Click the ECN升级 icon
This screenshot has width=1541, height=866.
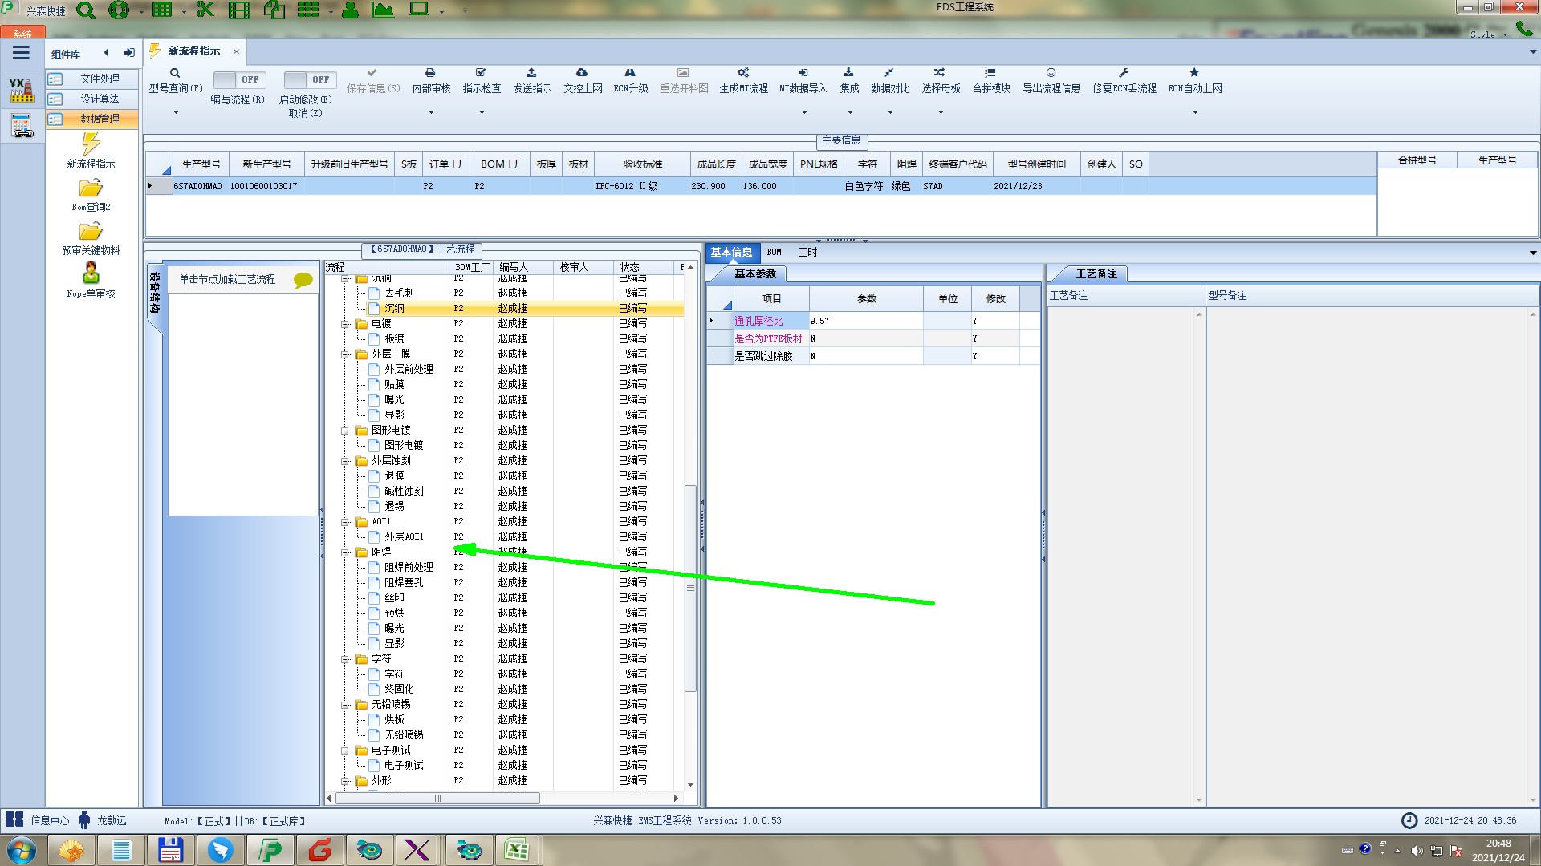[630, 73]
